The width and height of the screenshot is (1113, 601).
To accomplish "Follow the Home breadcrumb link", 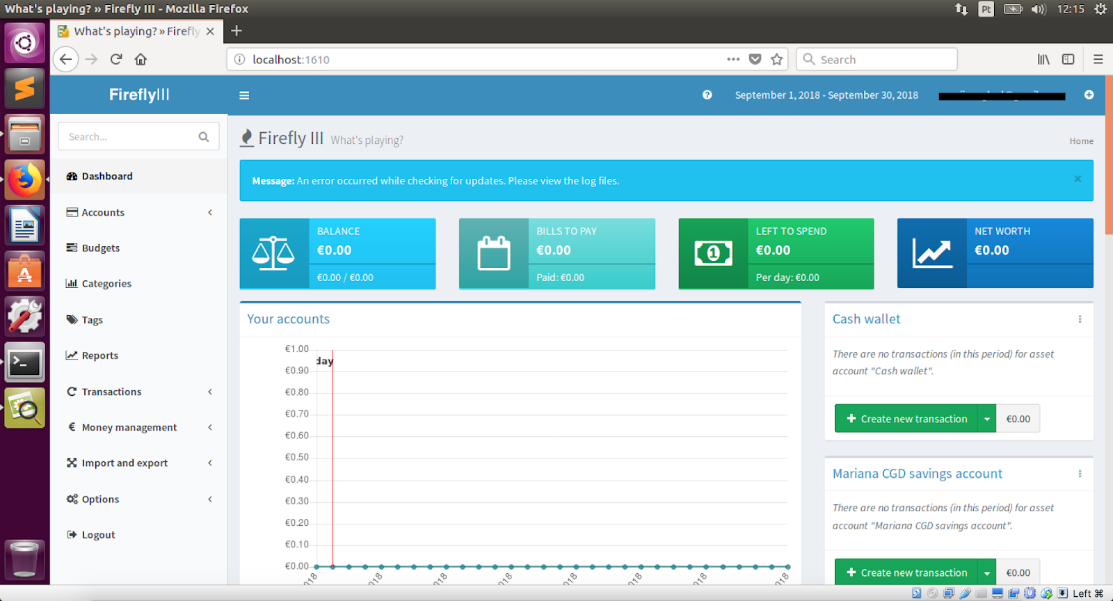I will (x=1082, y=141).
